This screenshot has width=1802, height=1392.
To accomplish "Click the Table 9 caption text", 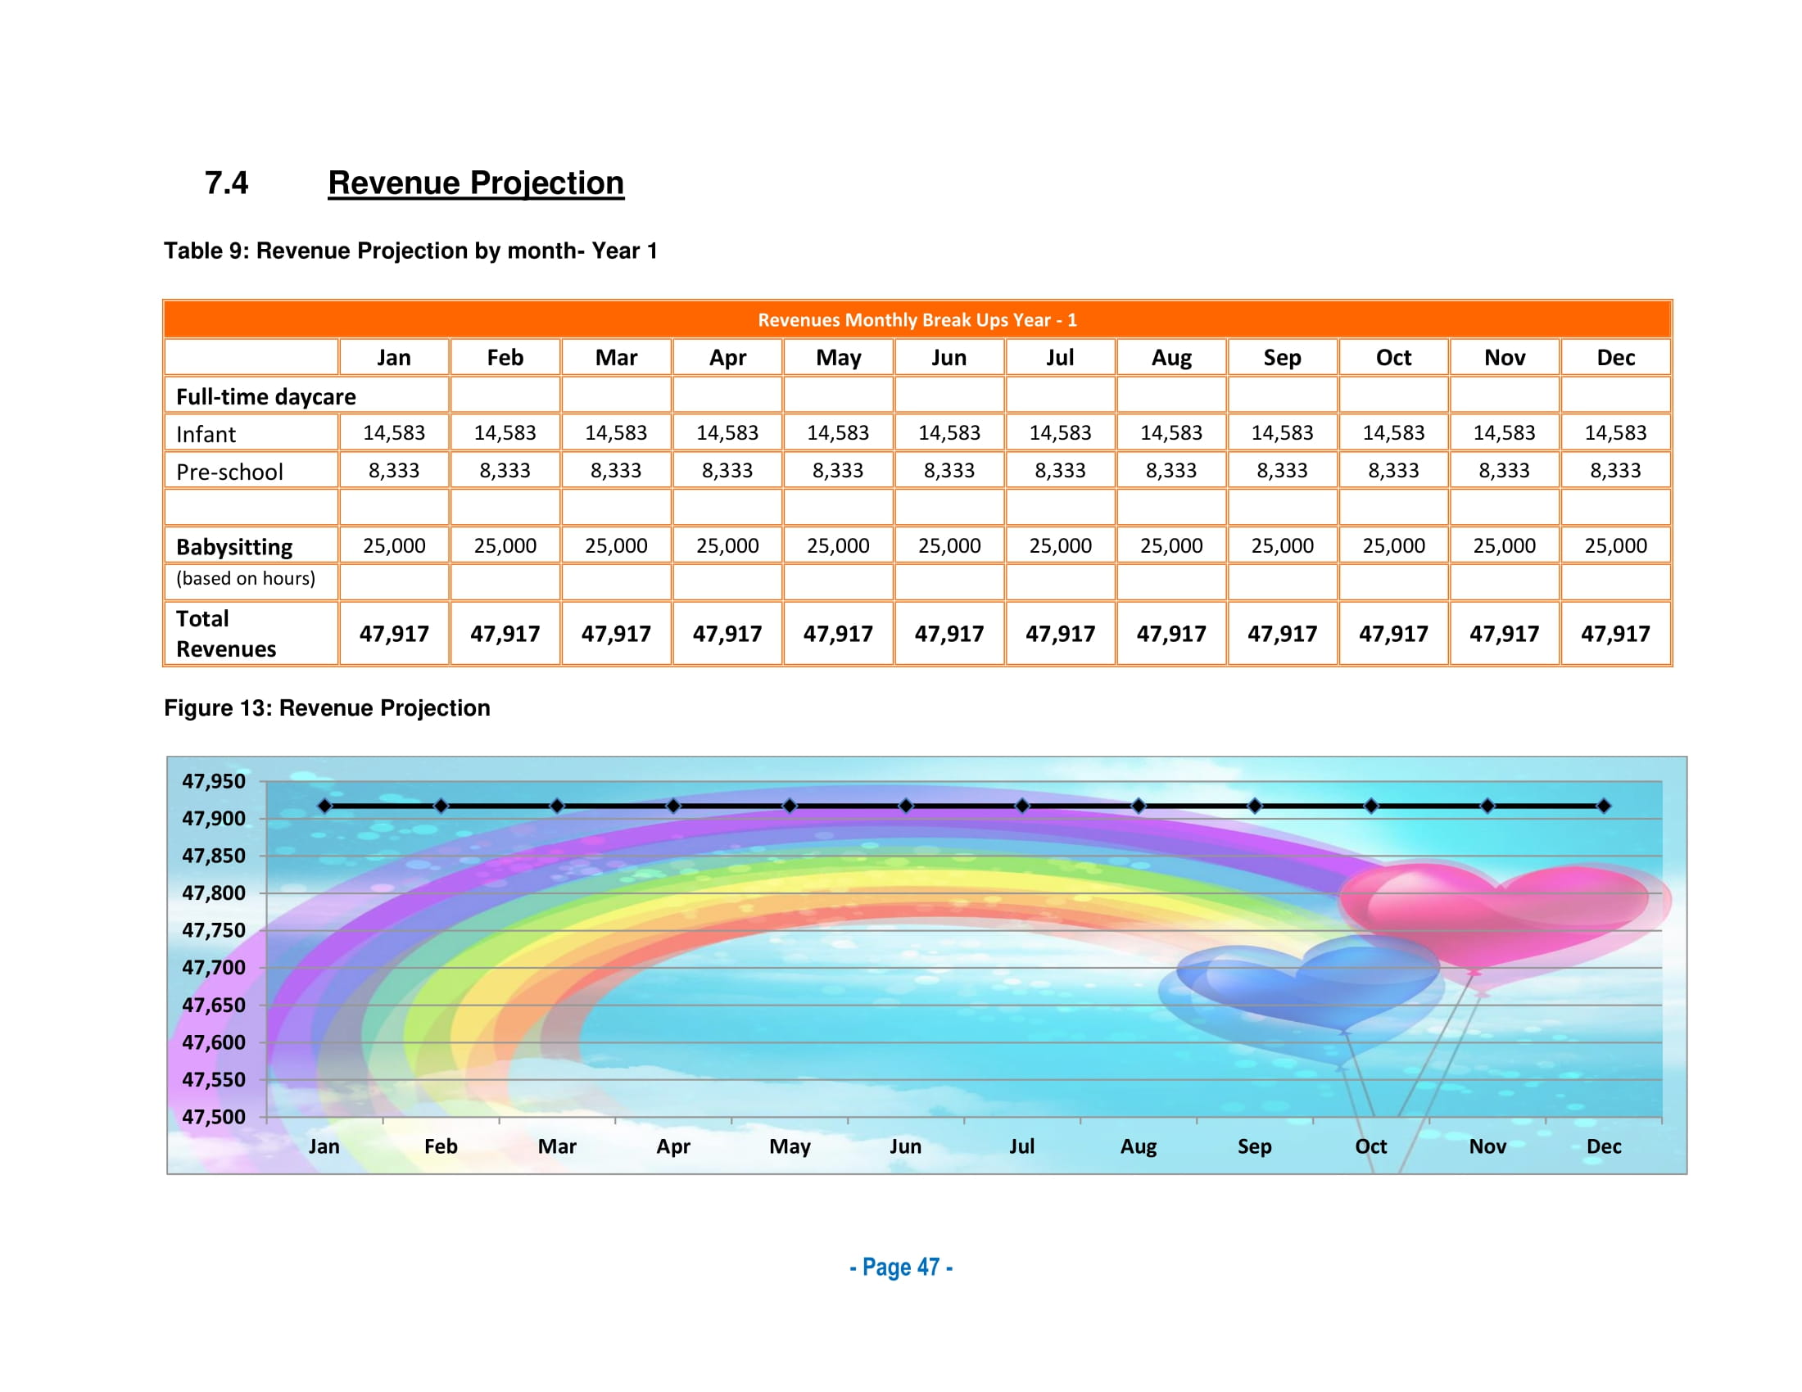I will 410,251.
